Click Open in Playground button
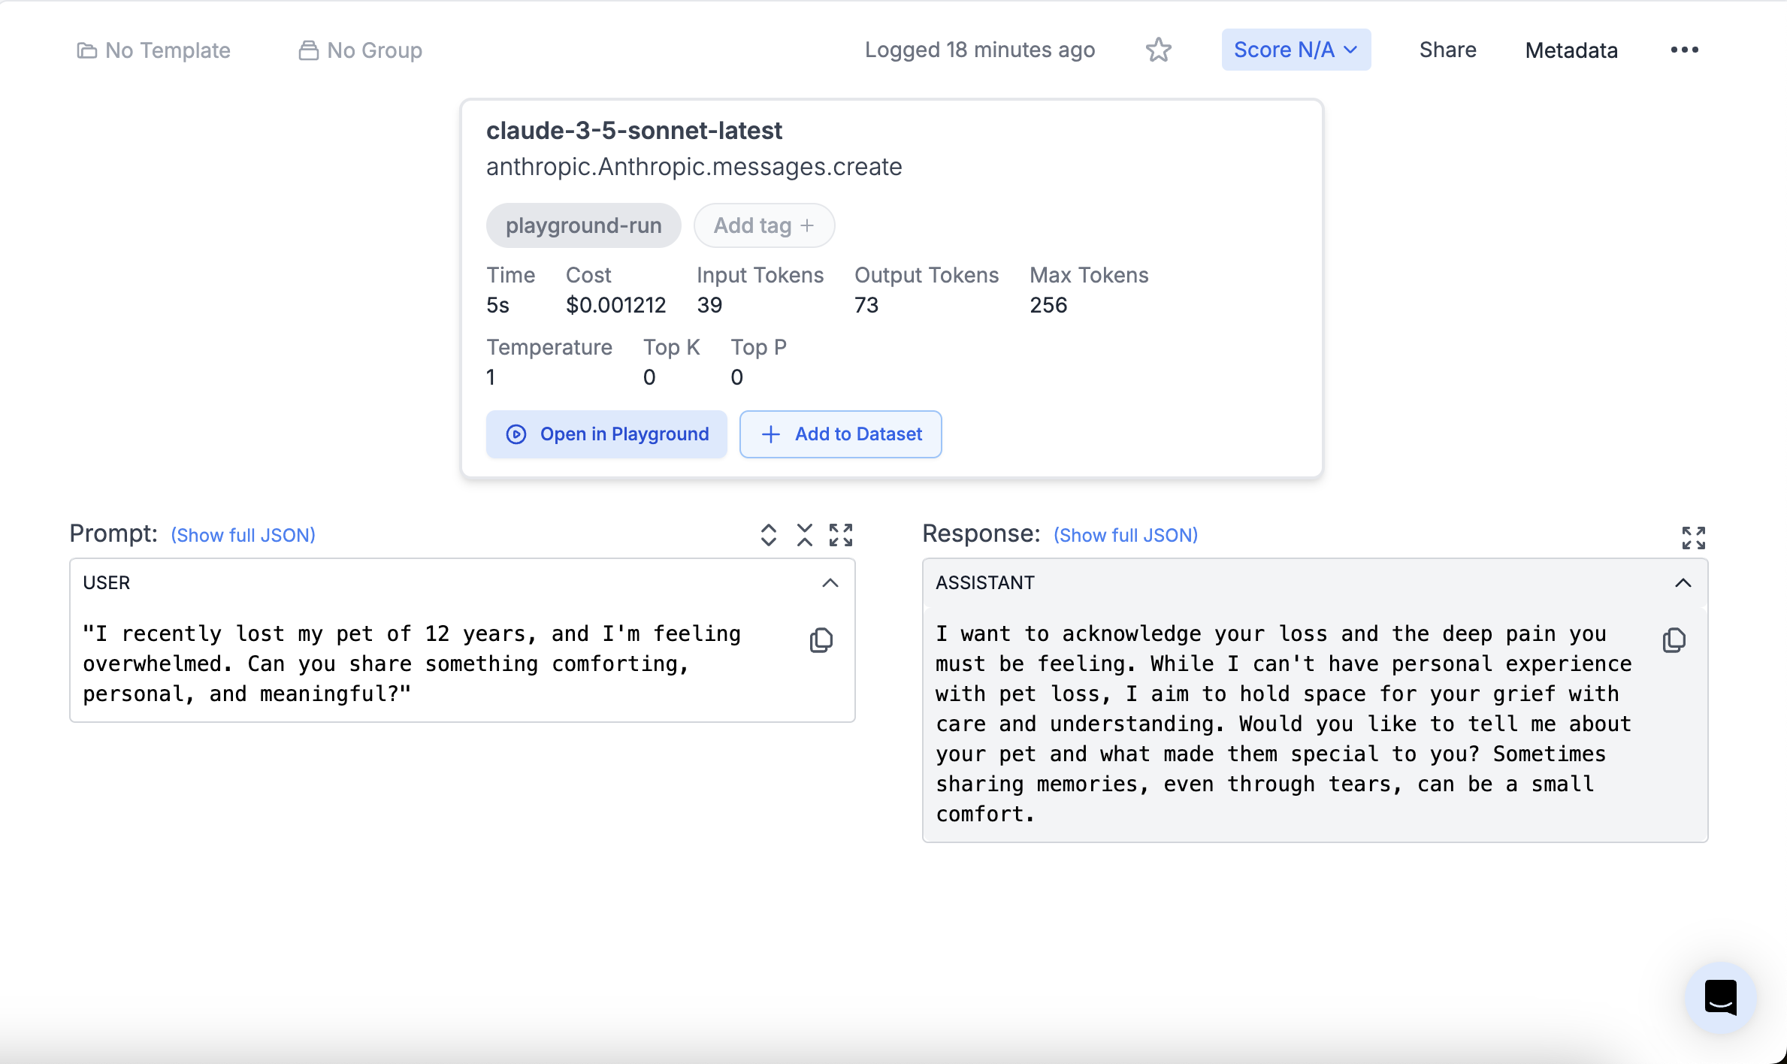The width and height of the screenshot is (1787, 1064). pos(606,434)
